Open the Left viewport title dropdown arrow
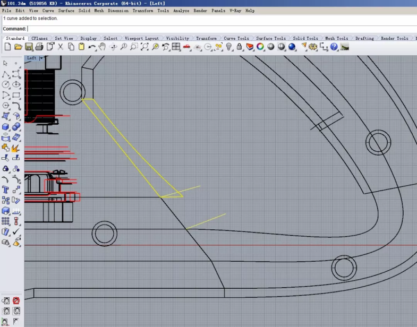 tap(41, 58)
